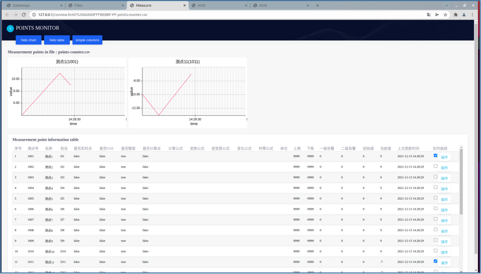Open the browser three-dot menu

point(473,15)
